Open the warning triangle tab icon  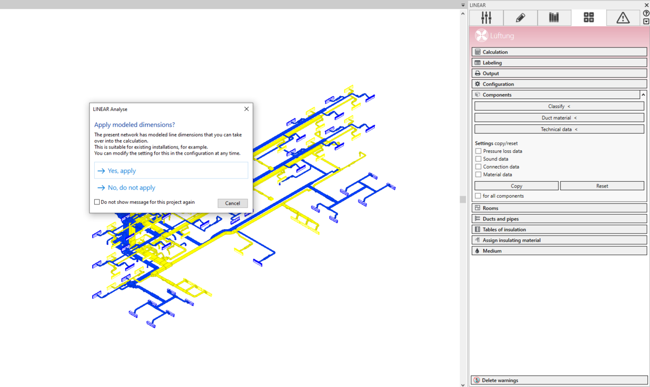[623, 18]
